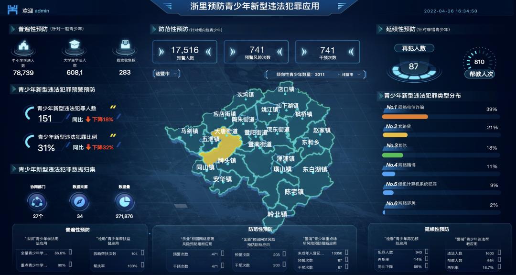The height and width of the screenshot is (275, 516).
Task: Click the yellow quote mark beside 青少年新型违法犯罪人数
Action: (x=113, y=107)
